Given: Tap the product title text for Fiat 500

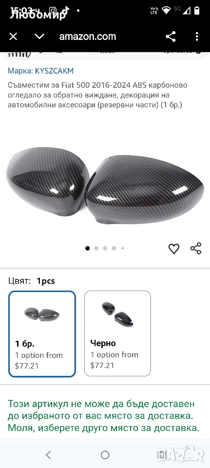Looking at the screenshot, I should [x=97, y=95].
